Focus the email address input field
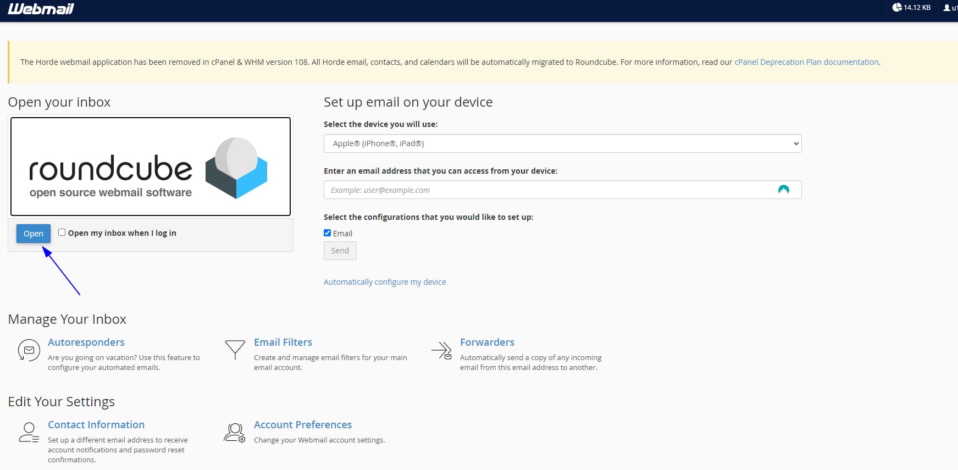958x470 pixels. click(x=550, y=190)
